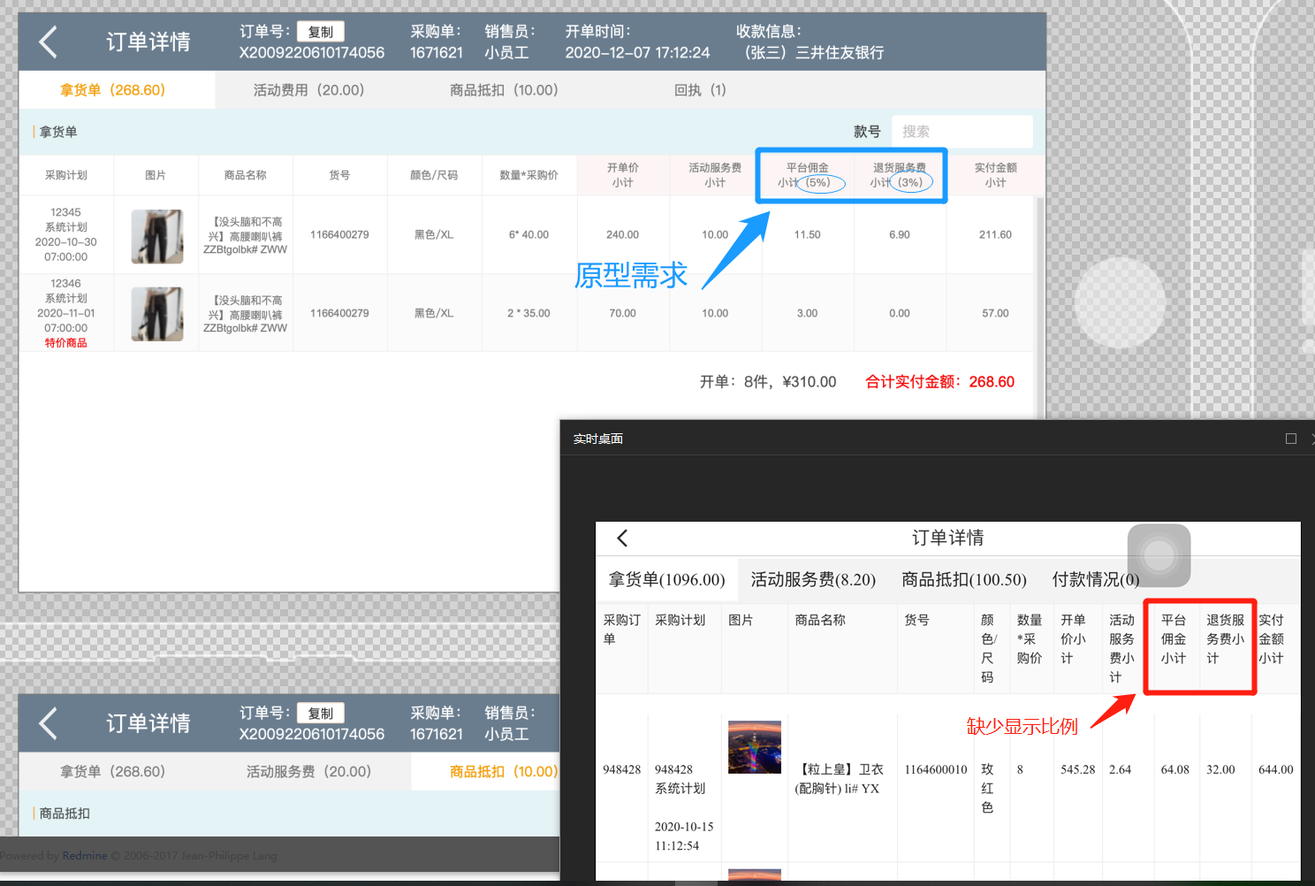This screenshot has width=1315, height=886.
Task: Select 64.08 commission value in 实时桌面
Action: (1175, 770)
